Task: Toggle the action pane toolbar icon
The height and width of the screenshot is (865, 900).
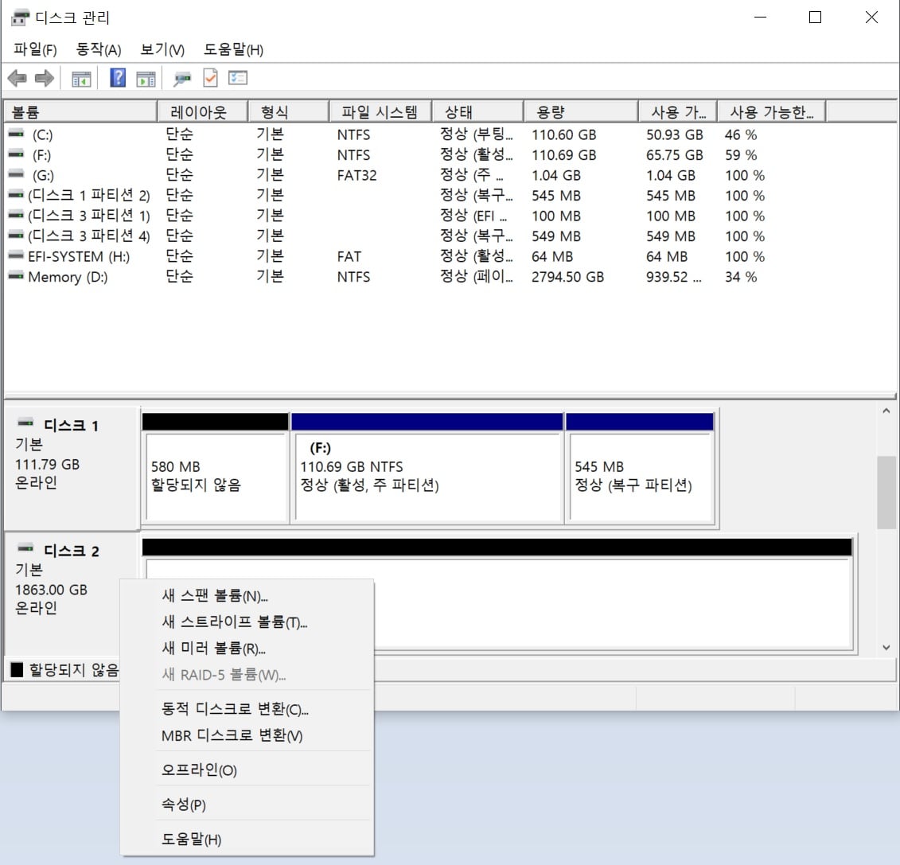Action: point(146,79)
